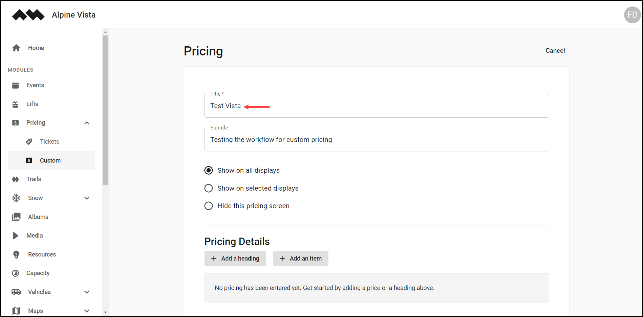643x317 pixels.
Task: Click the Alpine Vista mountain logo
Action: click(x=28, y=15)
